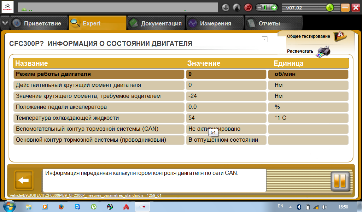
Task: Click the Citroën logo in the top bar
Action: tap(8, 7)
